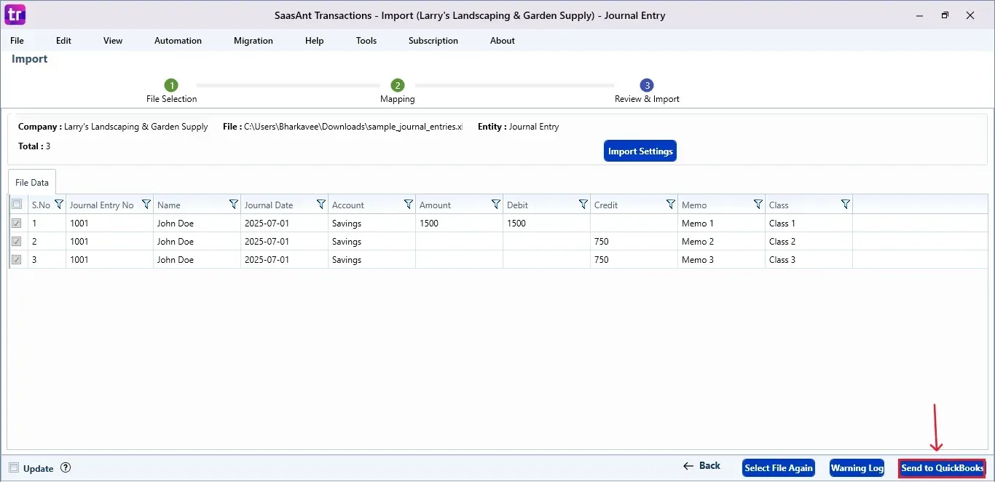Open Import Settings

[640, 151]
